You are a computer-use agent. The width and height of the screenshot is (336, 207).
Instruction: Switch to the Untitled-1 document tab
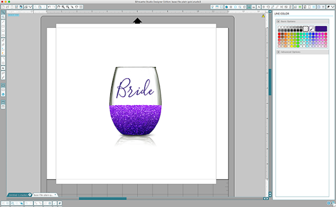coord(19,195)
